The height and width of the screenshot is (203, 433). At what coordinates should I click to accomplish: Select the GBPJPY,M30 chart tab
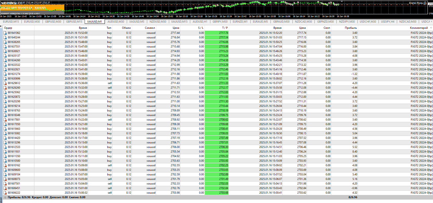coord(221,21)
